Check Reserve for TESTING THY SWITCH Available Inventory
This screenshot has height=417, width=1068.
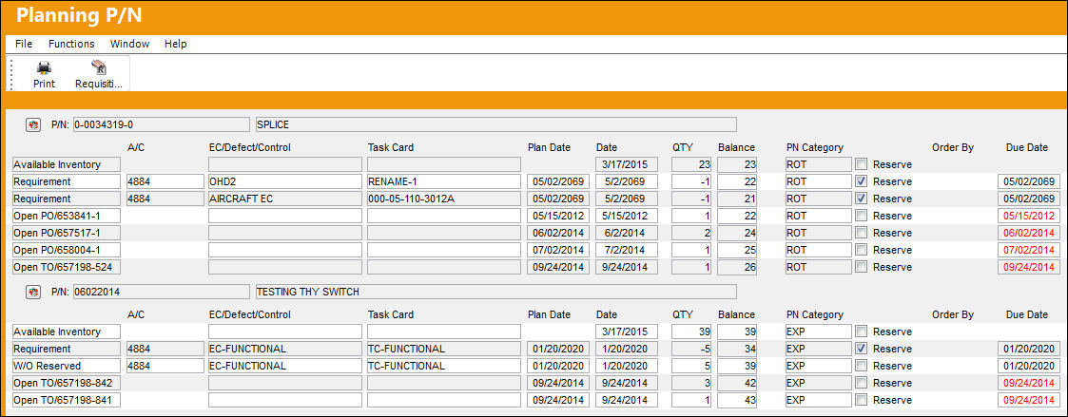coord(862,332)
